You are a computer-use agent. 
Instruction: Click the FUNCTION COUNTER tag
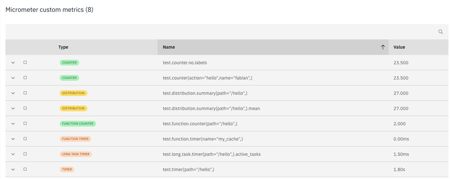coord(78,123)
